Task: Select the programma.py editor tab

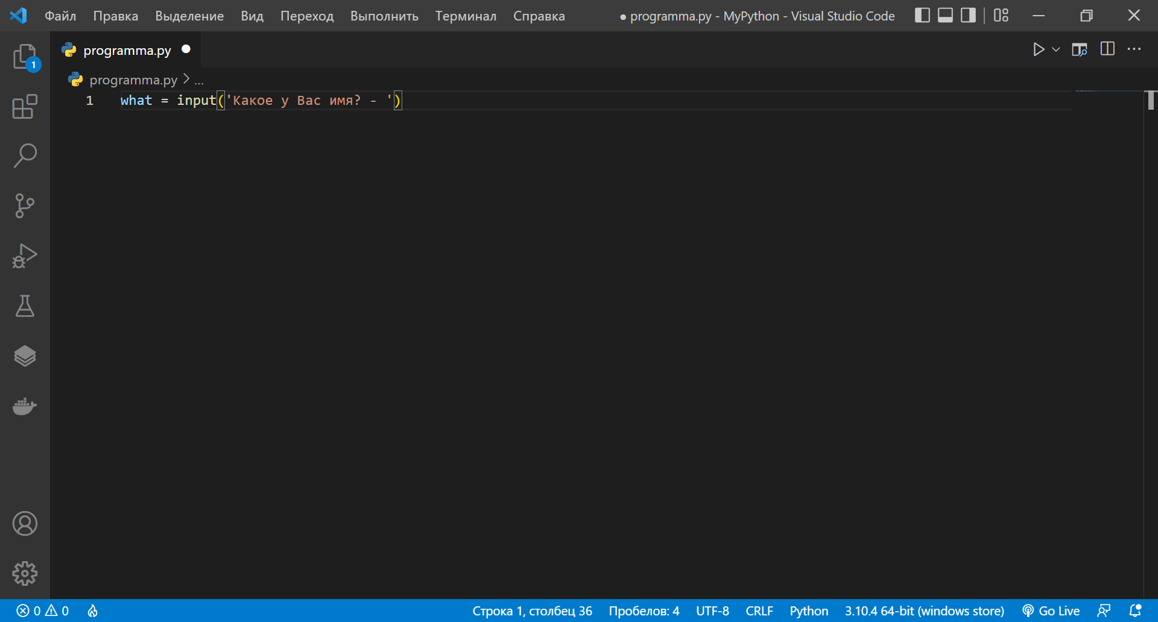Action: tap(127, 50)
